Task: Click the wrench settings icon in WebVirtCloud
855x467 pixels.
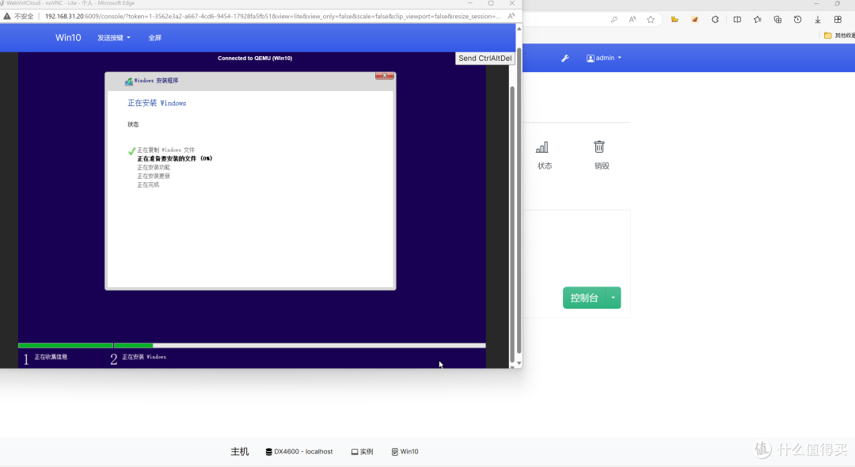Action: coord(565,59)
